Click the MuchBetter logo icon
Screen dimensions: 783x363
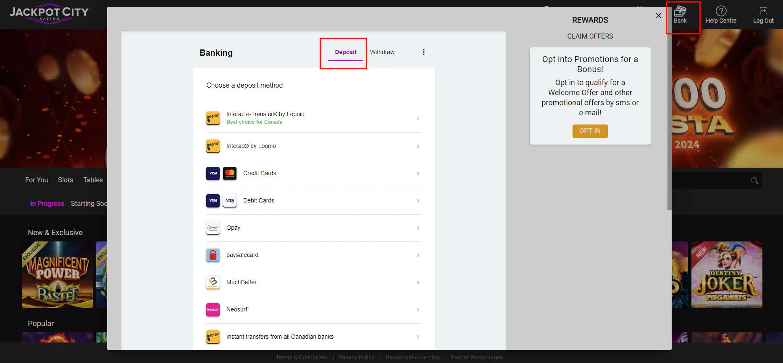[213, 283]
